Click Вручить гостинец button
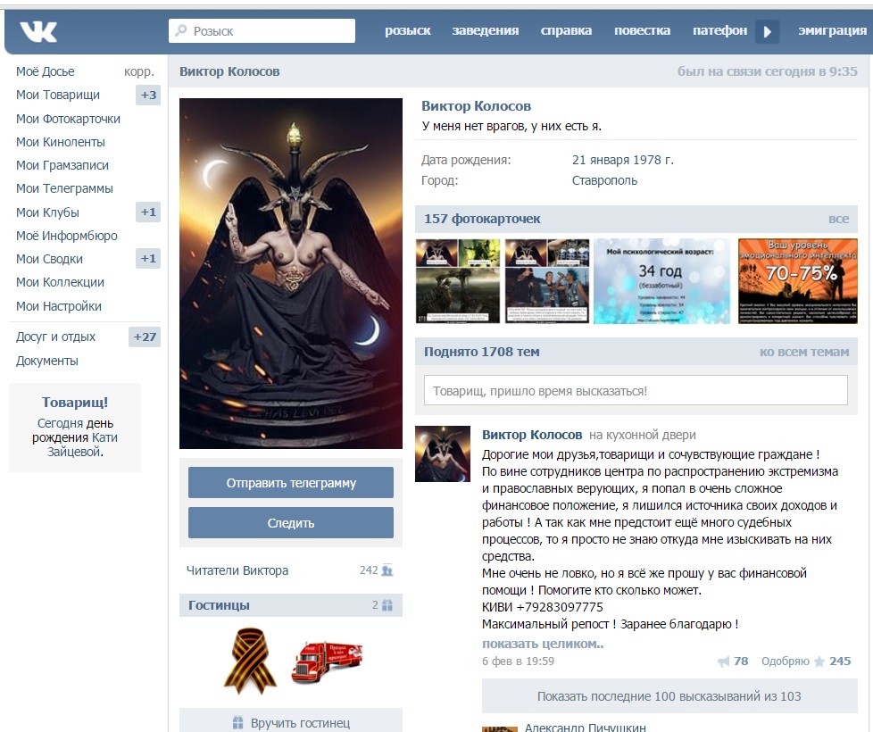This screenshot has width=873, height=732. coord(291,722)
